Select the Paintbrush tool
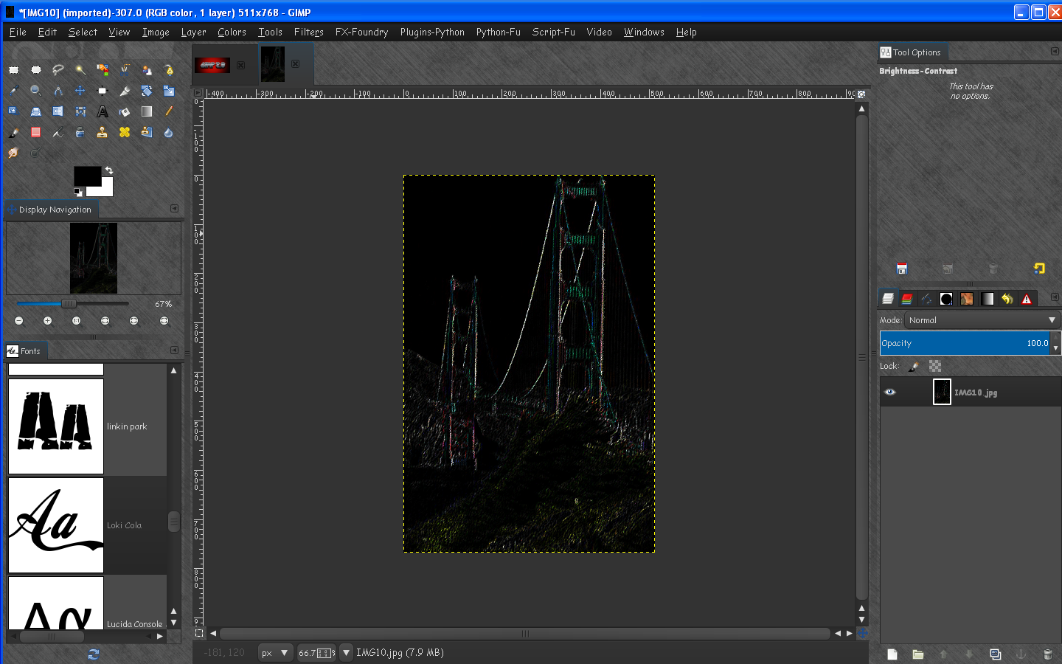 tap(13, 132)
